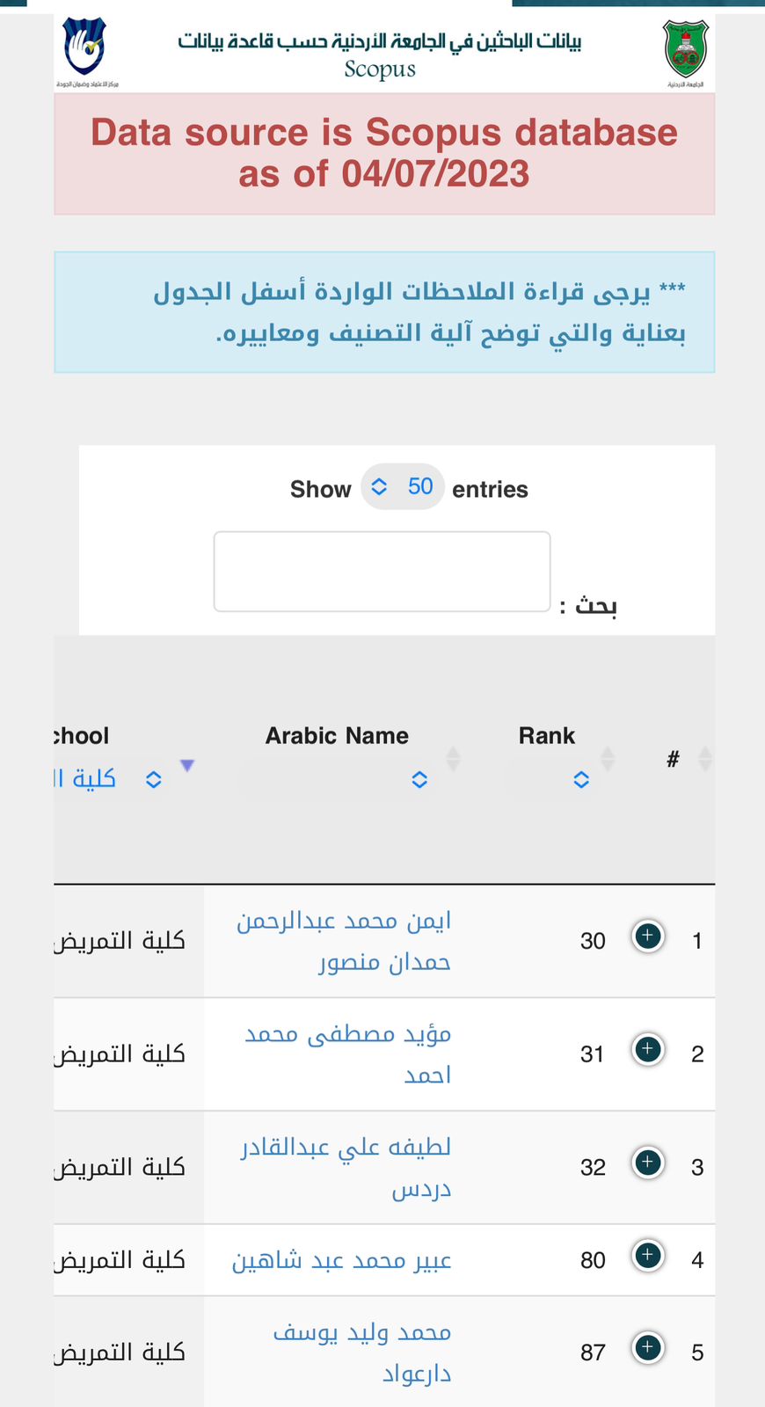The image size is (765, 1407).
Task: Expand details for row 2 plus icon
Action: [x=648, y=1049]
